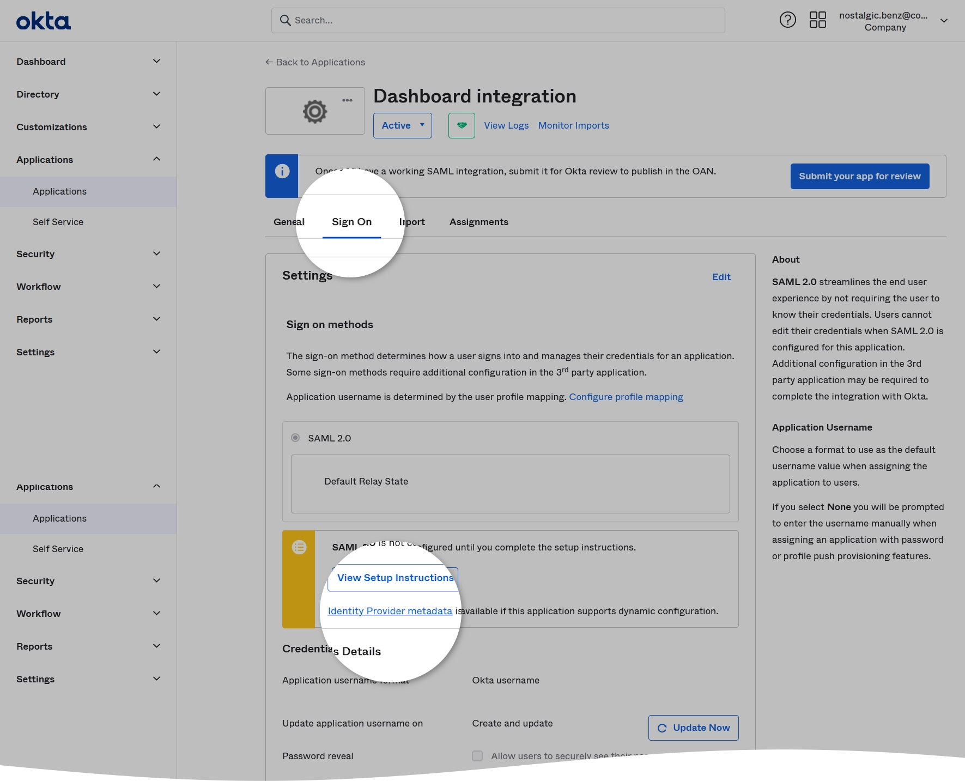965x781 pixels.
Task: Switch to the Assignments tab
Action: (x=478, y=222)
